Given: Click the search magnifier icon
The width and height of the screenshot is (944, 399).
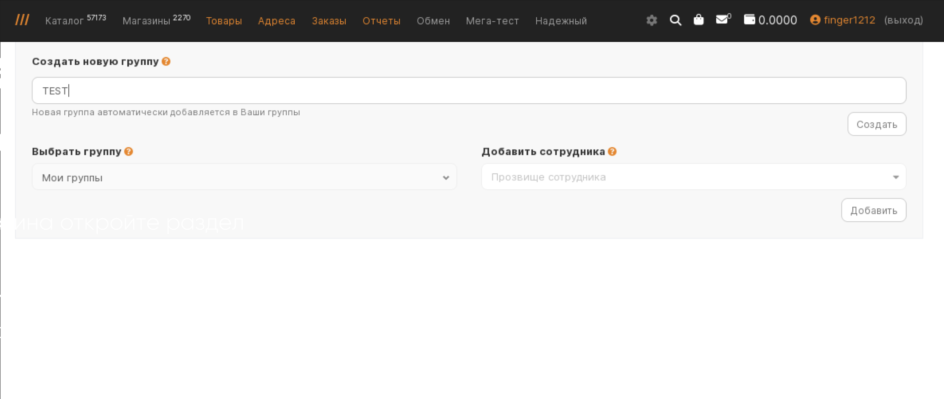Looking at the screenshot, I should 675,20.
